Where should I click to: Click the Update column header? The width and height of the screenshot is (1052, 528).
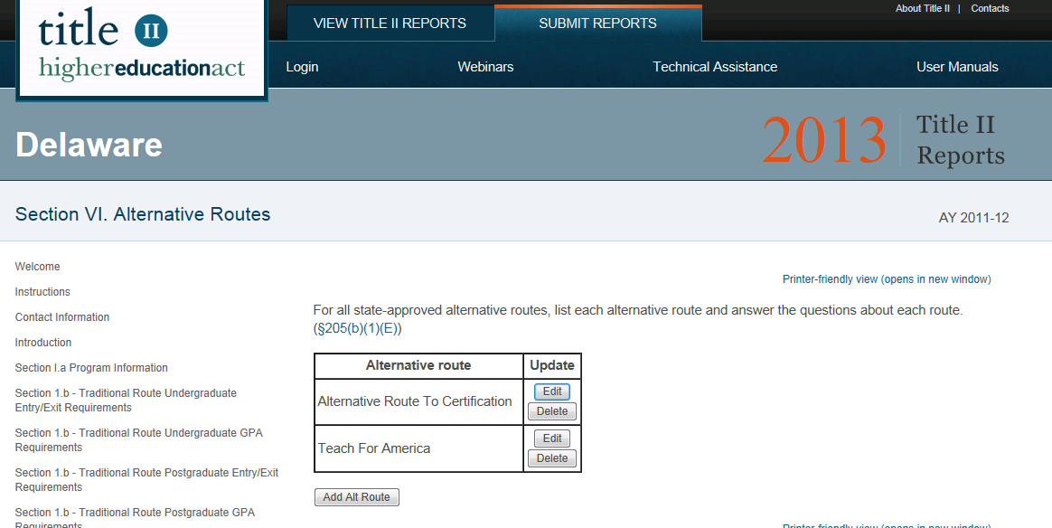coord(552,365)
